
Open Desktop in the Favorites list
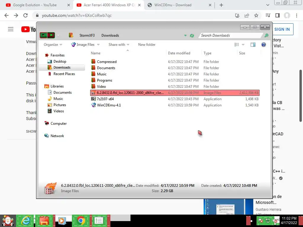click(x=60, y=61)
